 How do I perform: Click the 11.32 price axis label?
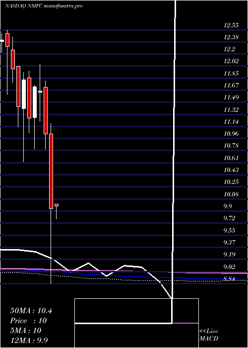(x=231, y=110)
